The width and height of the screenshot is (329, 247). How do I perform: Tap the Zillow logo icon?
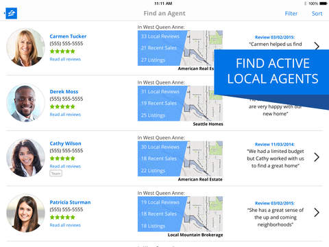tap(11, 13)
